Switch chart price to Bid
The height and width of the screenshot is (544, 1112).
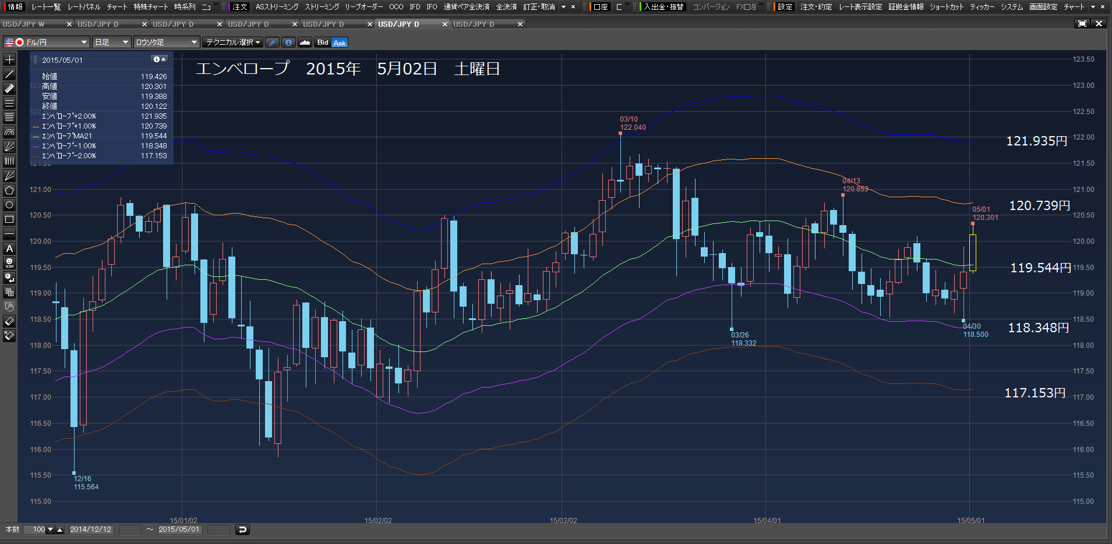323,42
